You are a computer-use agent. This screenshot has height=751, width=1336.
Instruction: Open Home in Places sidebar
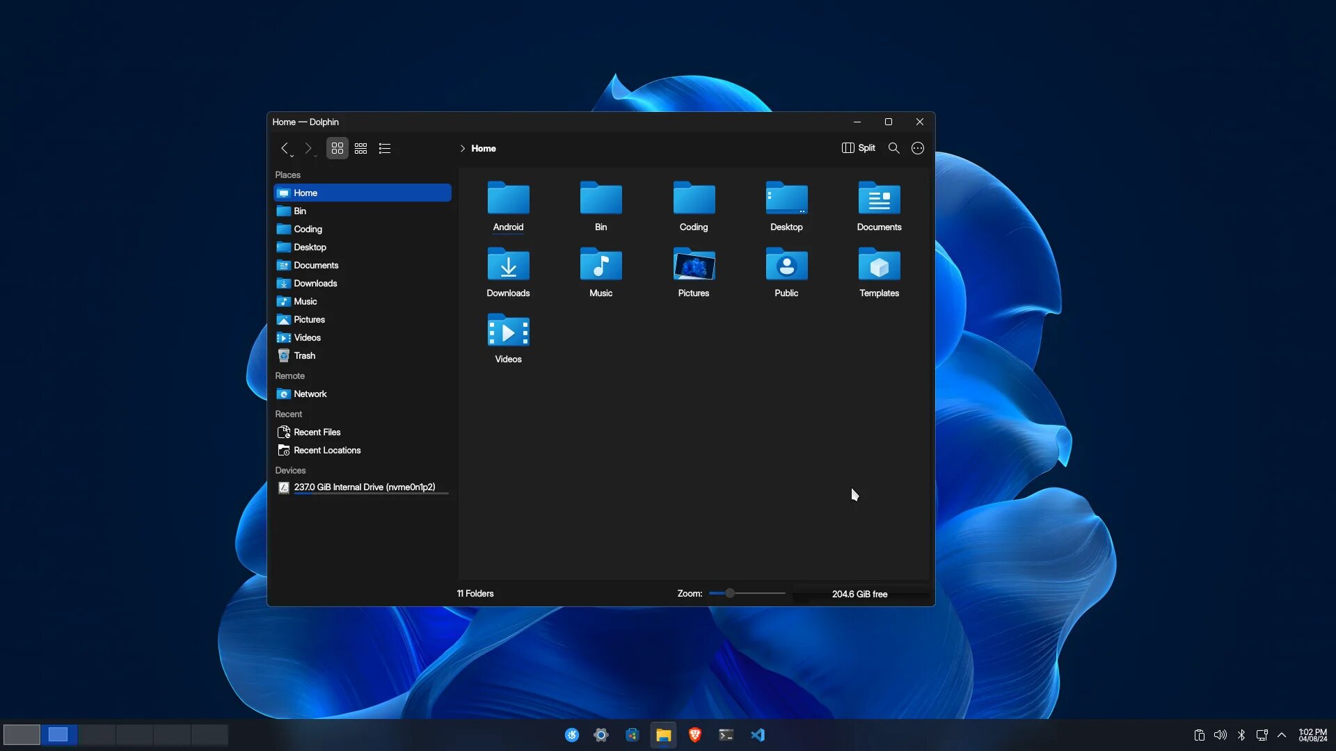(363, 193)
